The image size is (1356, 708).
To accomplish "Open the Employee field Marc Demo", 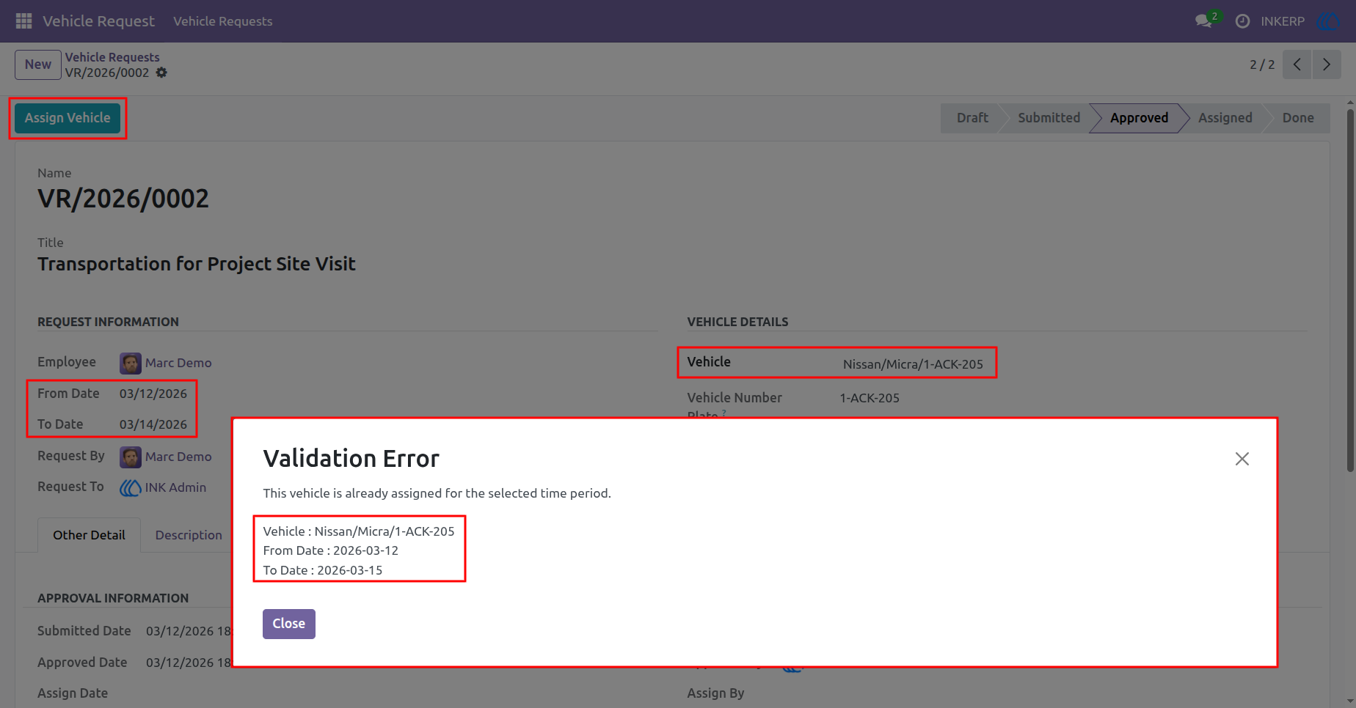I will [x=178, y=363].
